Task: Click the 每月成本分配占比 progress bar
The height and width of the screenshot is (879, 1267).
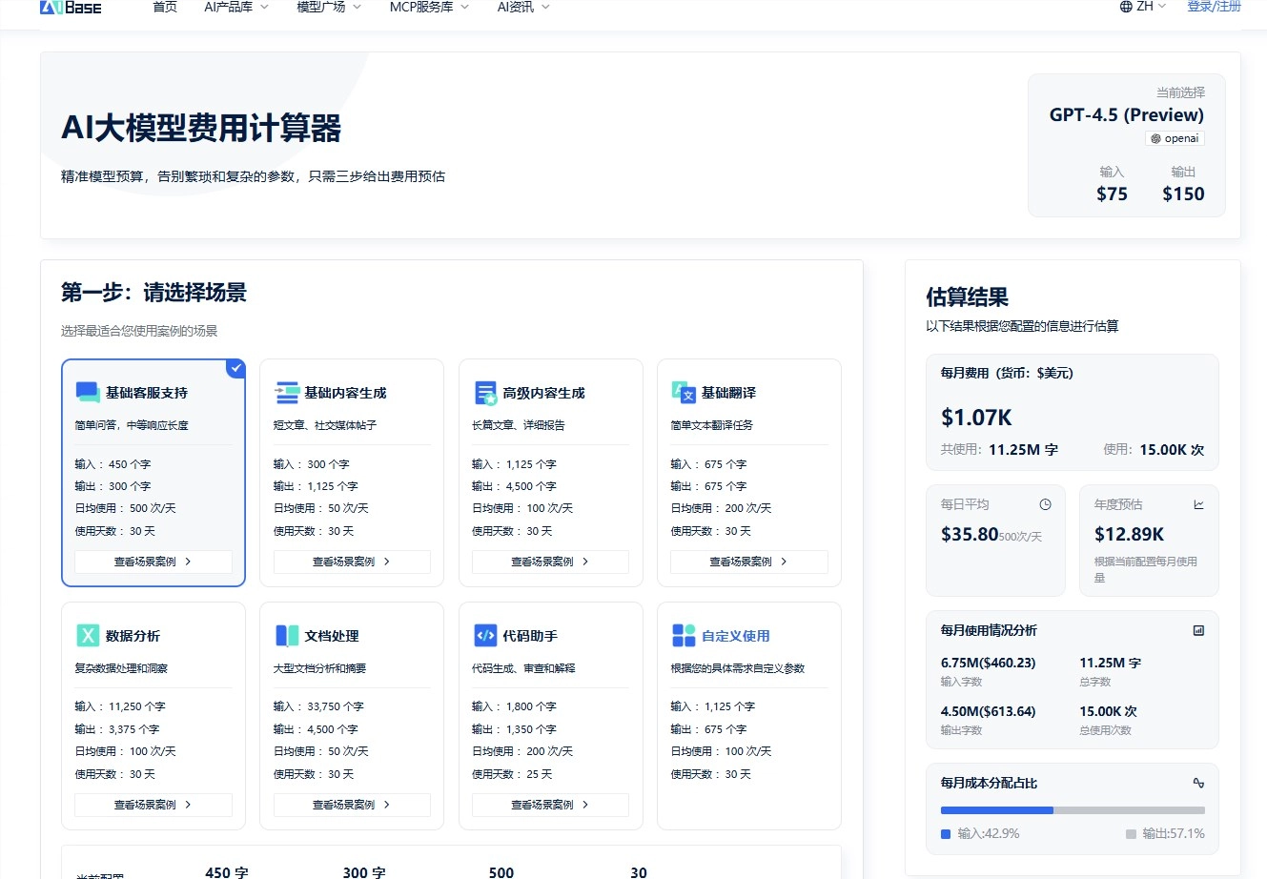Action: (1073, 810)
